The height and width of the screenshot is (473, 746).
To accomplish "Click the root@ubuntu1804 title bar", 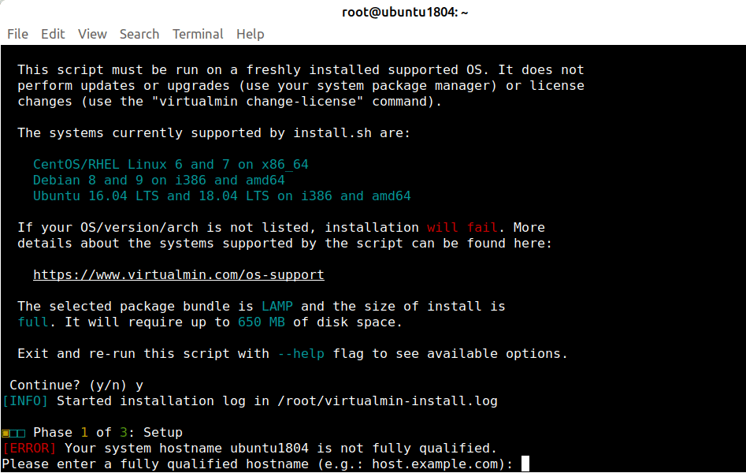I will click(x=405, y=12).
